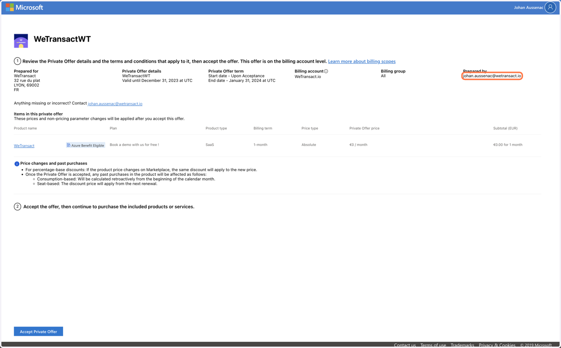
Task: Click '© 2019 Microsoft' footer text
Action: tap(536, 345)
